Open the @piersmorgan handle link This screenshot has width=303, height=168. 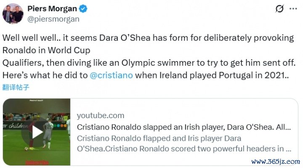(x=53, y=19)
